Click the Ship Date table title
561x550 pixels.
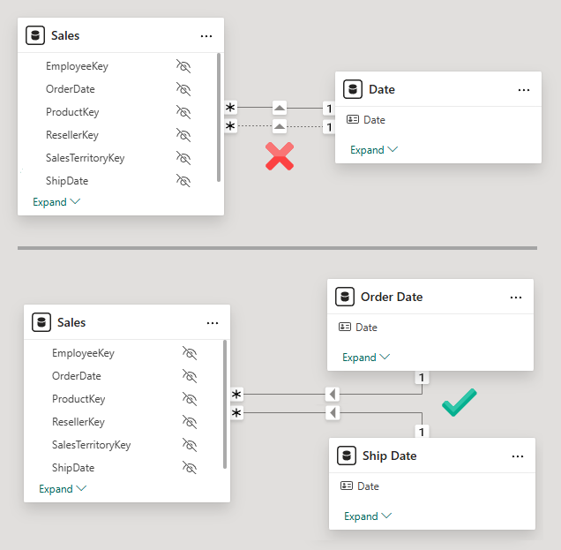(390, 456)
